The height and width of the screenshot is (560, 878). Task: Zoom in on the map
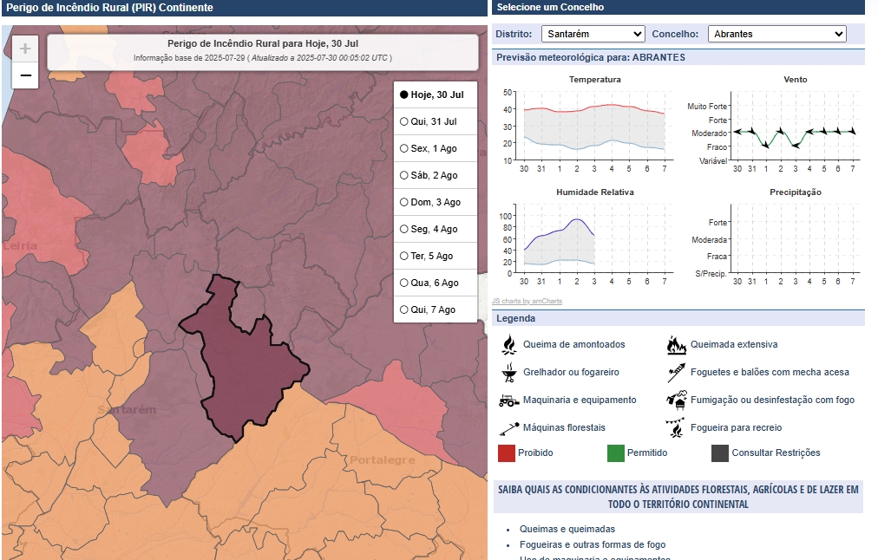[x=25, y=49]
